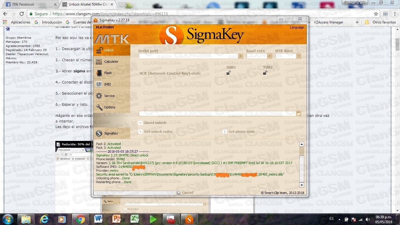400x225 pixels.
Task: Click the MTK platform logo
Action: pos(112,39)
